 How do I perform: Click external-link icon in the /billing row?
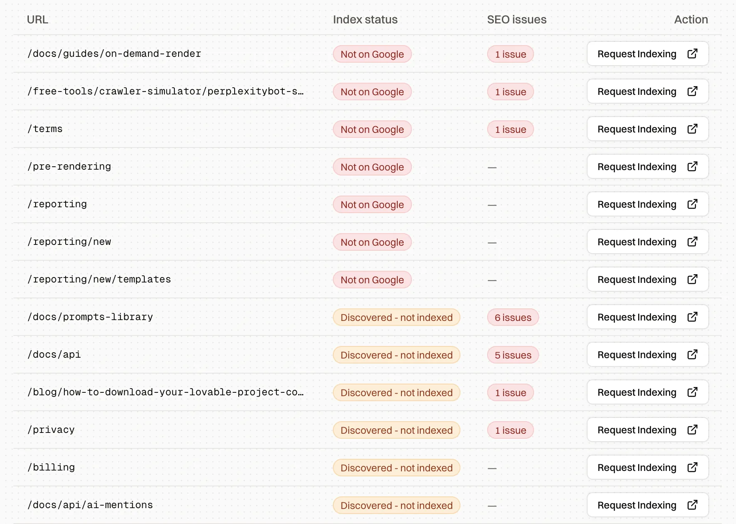[x=692, y=467]
